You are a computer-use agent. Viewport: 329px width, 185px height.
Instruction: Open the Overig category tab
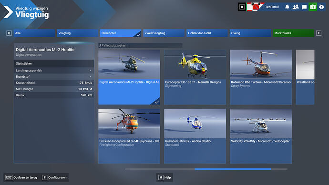(250, 33)
